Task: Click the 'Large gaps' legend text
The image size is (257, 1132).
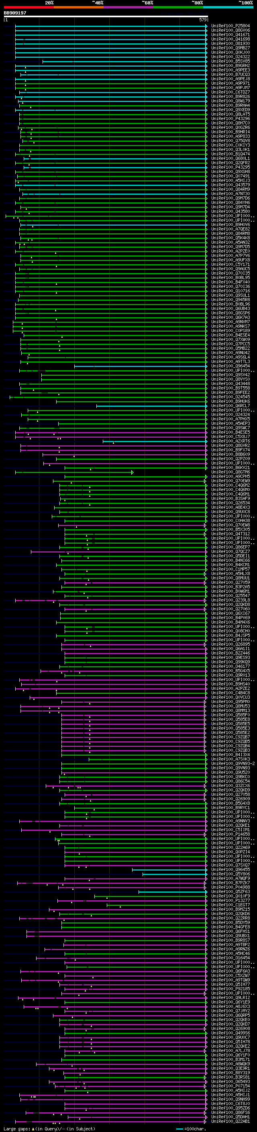Action: point(17,1128)
